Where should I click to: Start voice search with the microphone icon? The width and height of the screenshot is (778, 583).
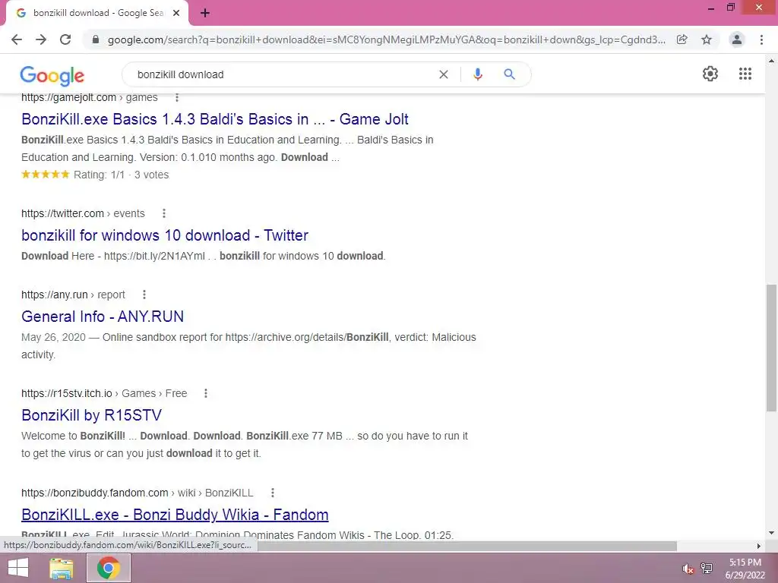point(478,74)
